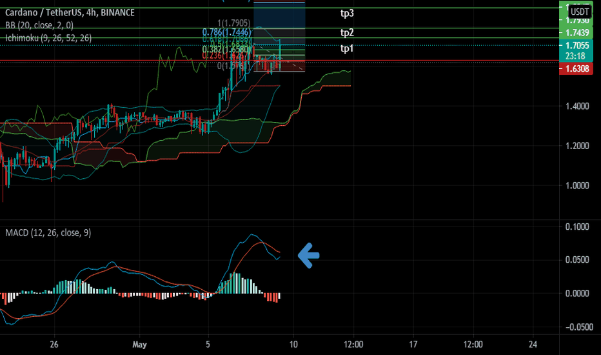The image size is (601, 355).
Task: Click the 24 date on time axis
Action: click(x=533, y=344)
